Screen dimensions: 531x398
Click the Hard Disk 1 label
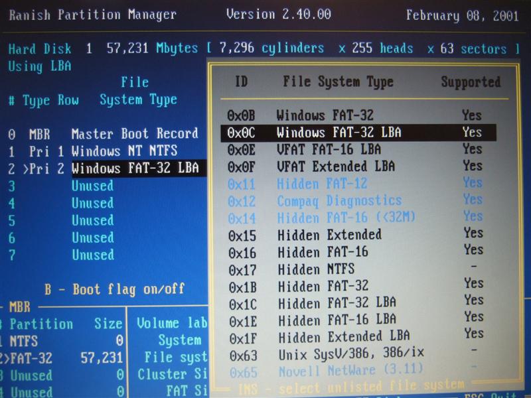click(50, 48)
